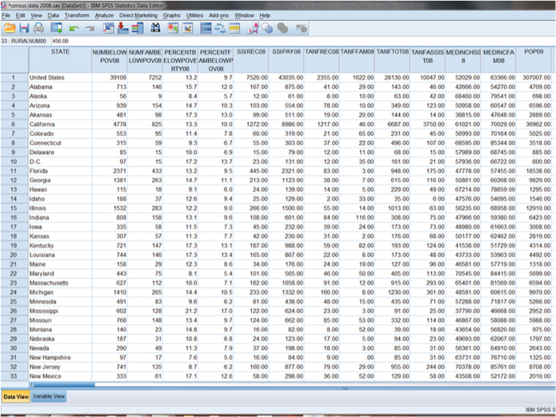The image size is (556, 417).
Task: Open the View menu
Action: tap(36, 15)
